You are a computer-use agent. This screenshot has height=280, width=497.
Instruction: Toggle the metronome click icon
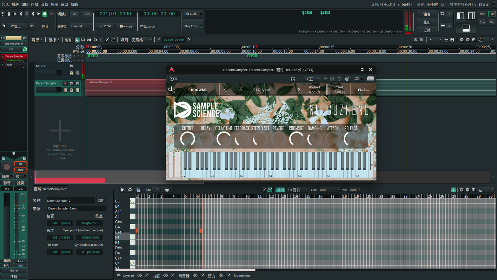[x=9, y=14]
